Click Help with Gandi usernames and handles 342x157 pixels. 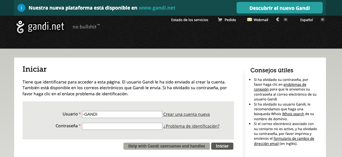[166, 146]
